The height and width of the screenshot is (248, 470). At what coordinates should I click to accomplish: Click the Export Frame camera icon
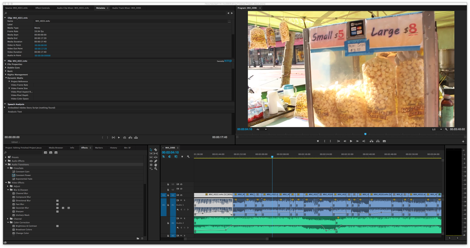[385, 141]
